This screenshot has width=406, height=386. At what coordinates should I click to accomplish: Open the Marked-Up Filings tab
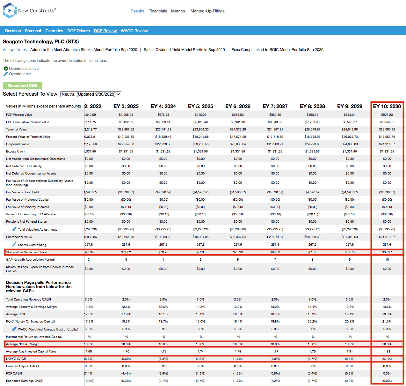pyautogui.click(x=207, y=11)
